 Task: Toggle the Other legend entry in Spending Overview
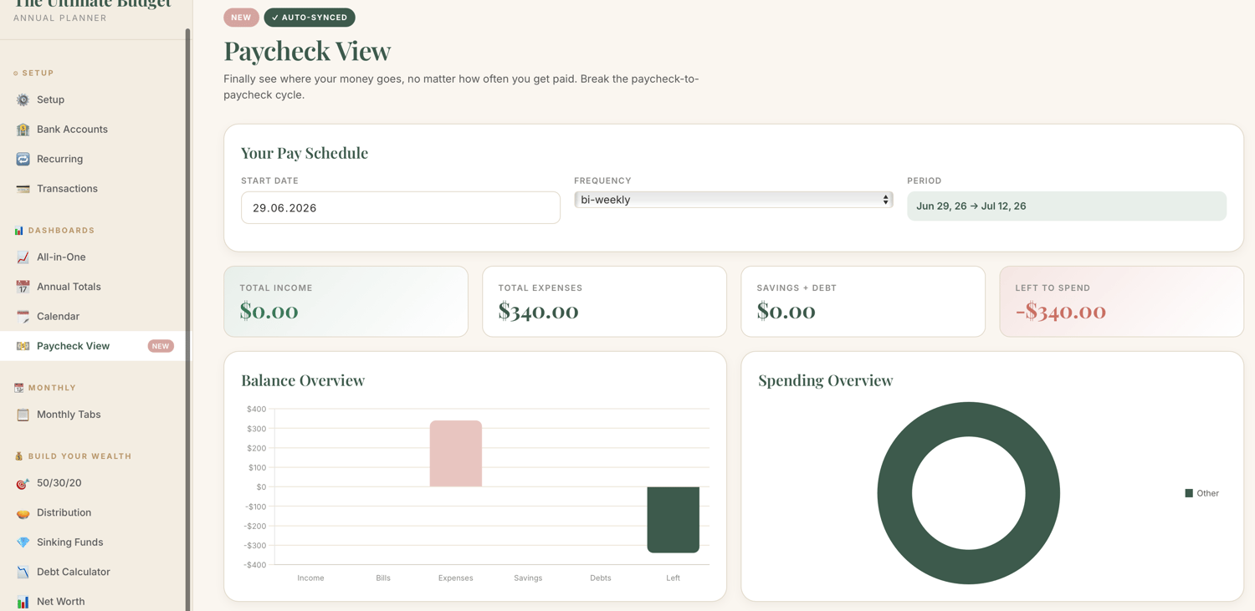click(1201, 493)
